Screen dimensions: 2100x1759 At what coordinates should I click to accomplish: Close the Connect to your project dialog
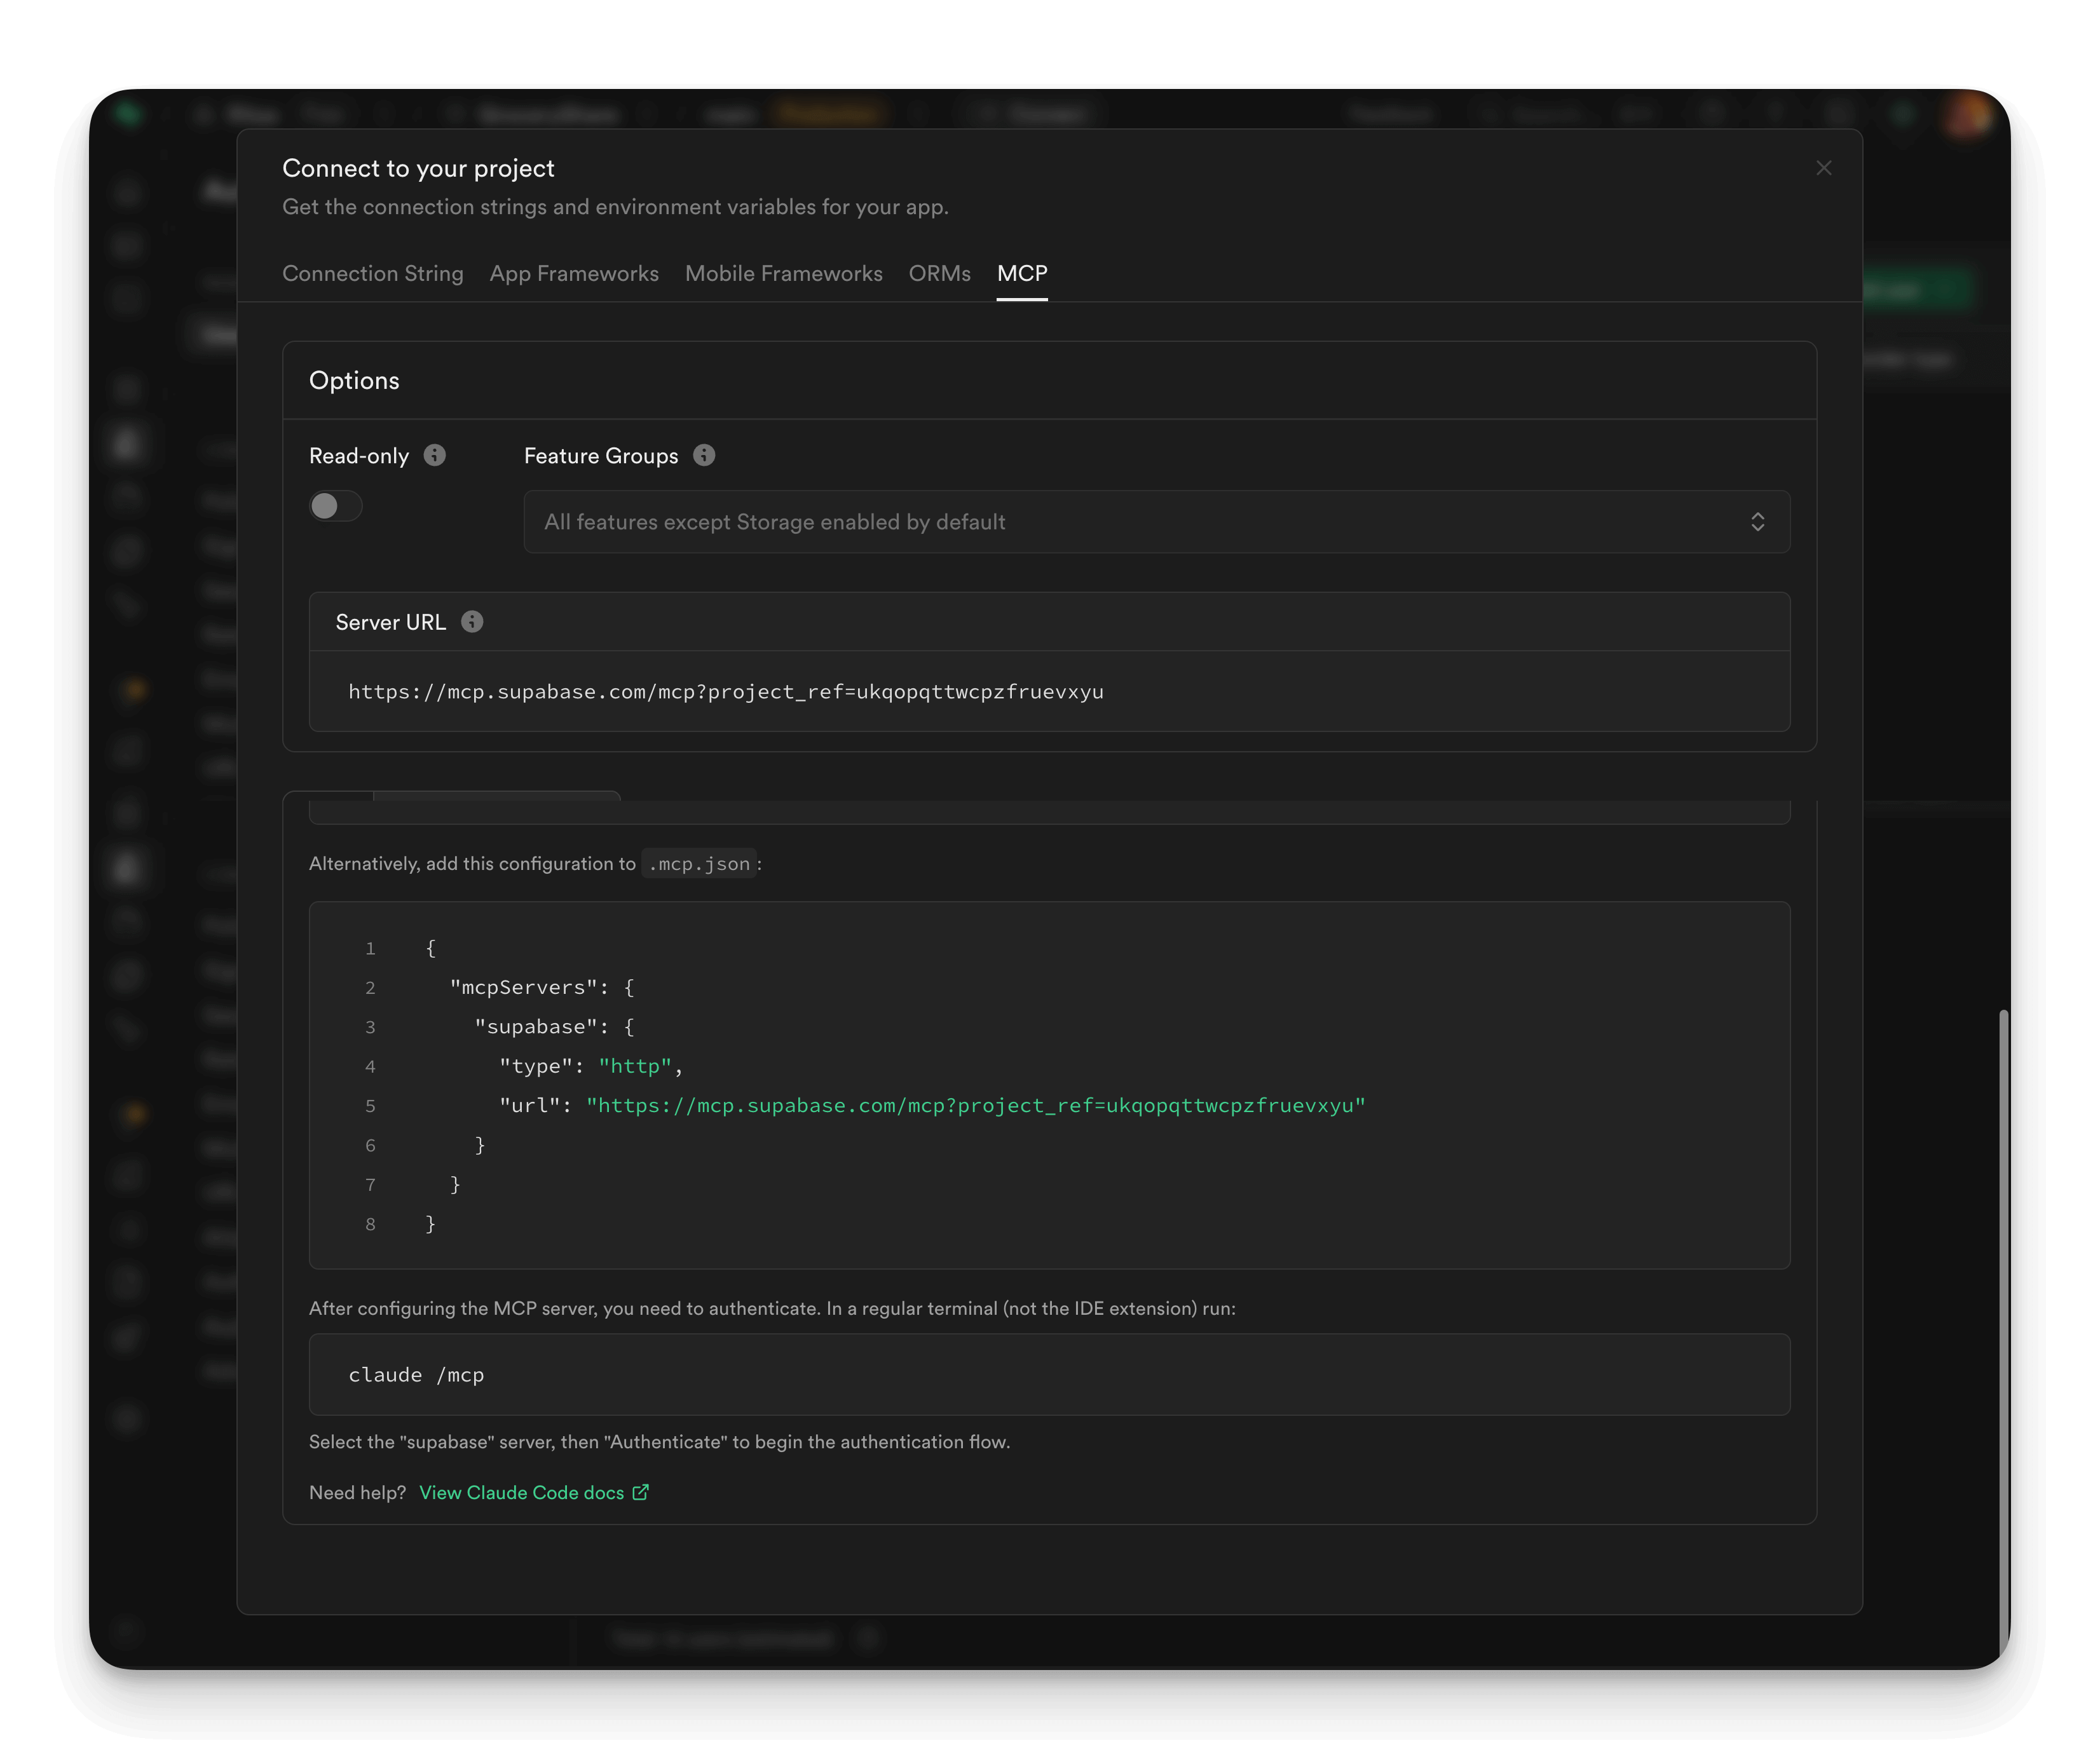(1824, 167)
